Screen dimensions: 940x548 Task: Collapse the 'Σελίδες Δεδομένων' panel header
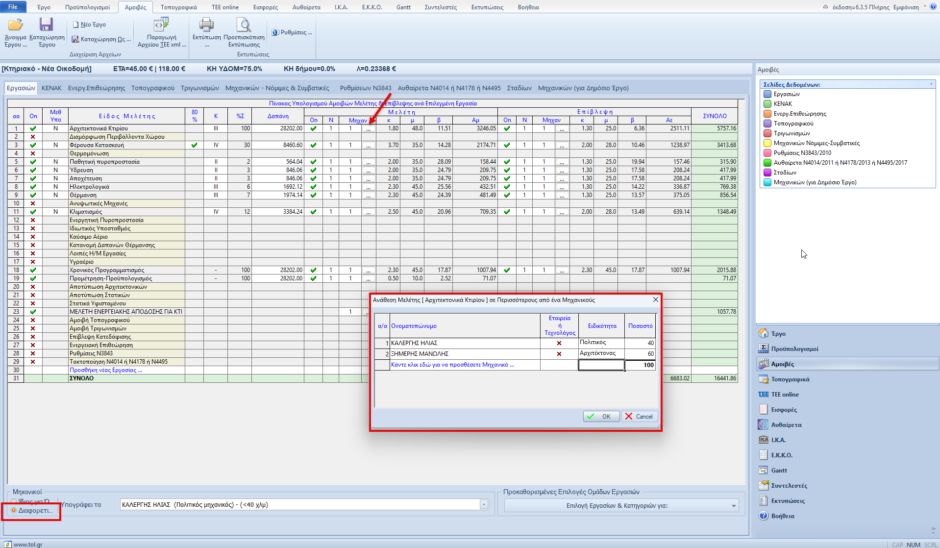coord(931,84)
